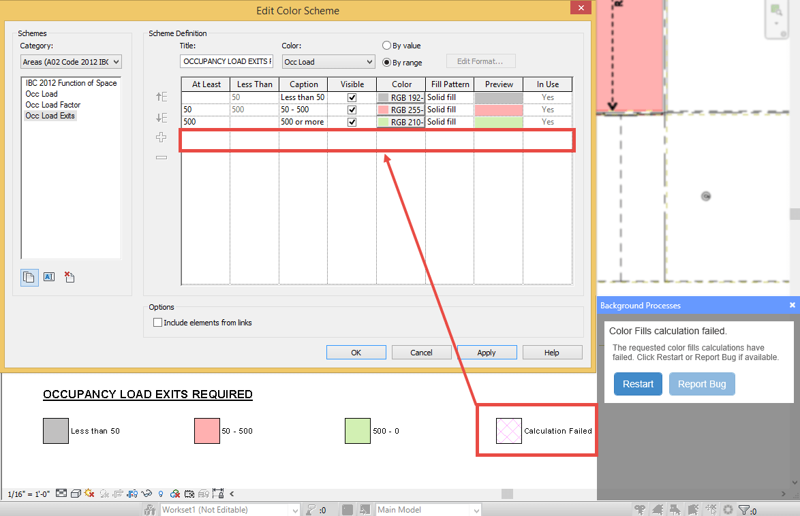Delete the scheme with the red-X document icon
800x516 pixels.
69,276
